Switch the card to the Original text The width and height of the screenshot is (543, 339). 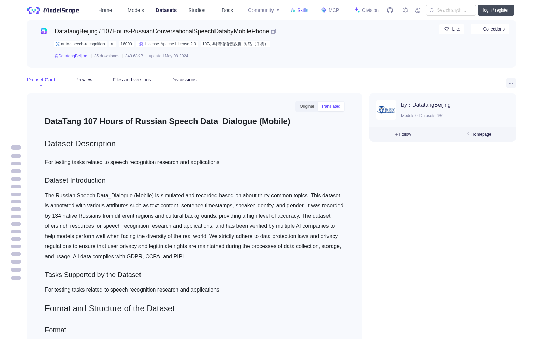pos(307,106)
